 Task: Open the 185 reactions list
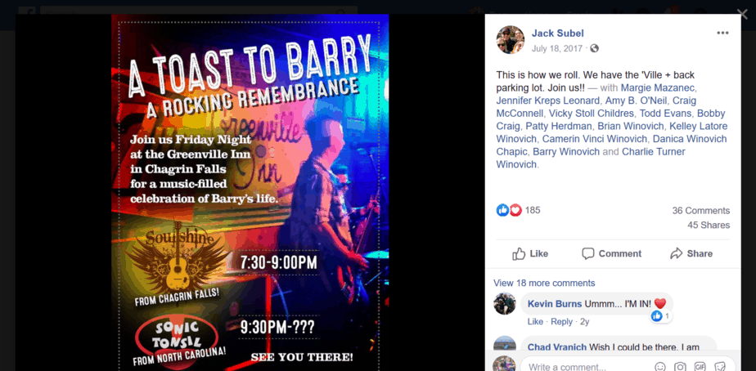[533, 210]
